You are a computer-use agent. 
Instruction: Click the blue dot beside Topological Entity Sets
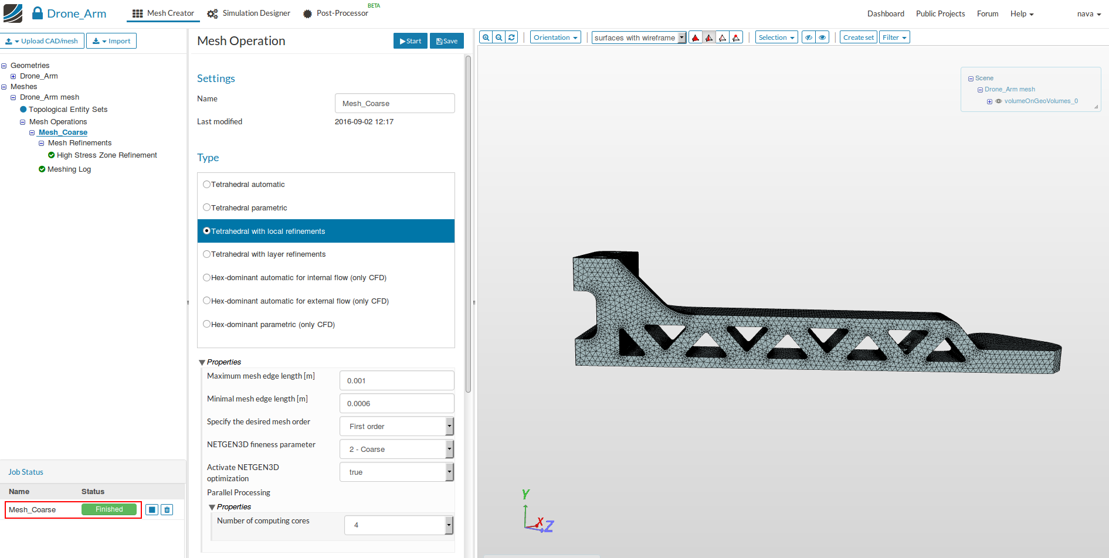pyautogui.click(x=23, y=110)
